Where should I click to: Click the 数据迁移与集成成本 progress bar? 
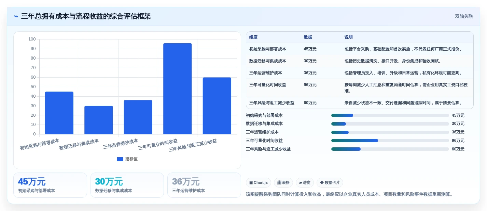[x=390, y=124]
